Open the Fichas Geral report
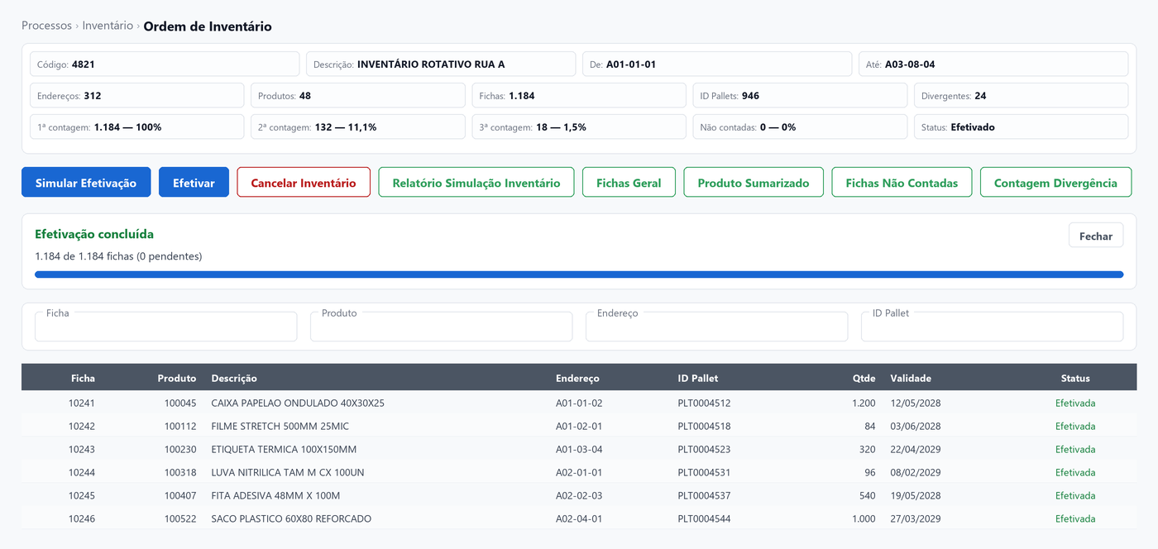Screen dimensions: 1158x549 pos(629,183)
